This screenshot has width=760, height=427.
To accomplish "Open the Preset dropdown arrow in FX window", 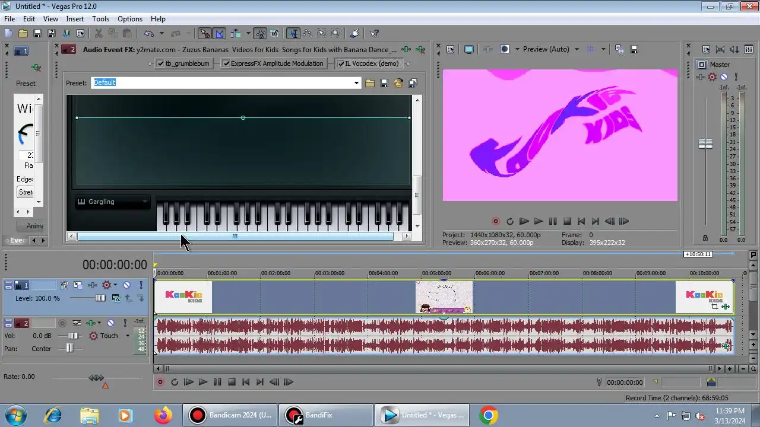I will point(356,83).
